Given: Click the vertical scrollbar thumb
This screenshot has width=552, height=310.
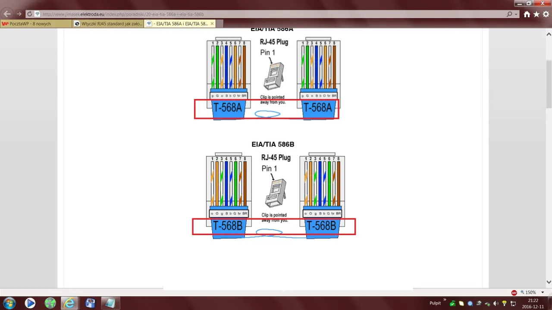Looking at the screenshot, I should tap(549, 84).
